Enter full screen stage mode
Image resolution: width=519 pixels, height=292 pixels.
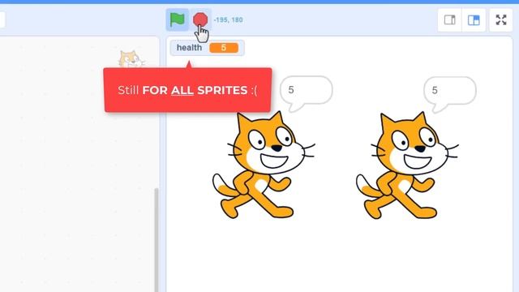click(x=501, y=20)
